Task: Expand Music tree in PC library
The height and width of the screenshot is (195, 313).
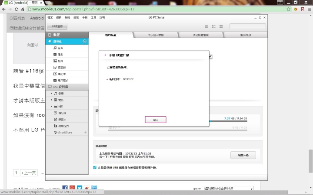Action: 51,93
